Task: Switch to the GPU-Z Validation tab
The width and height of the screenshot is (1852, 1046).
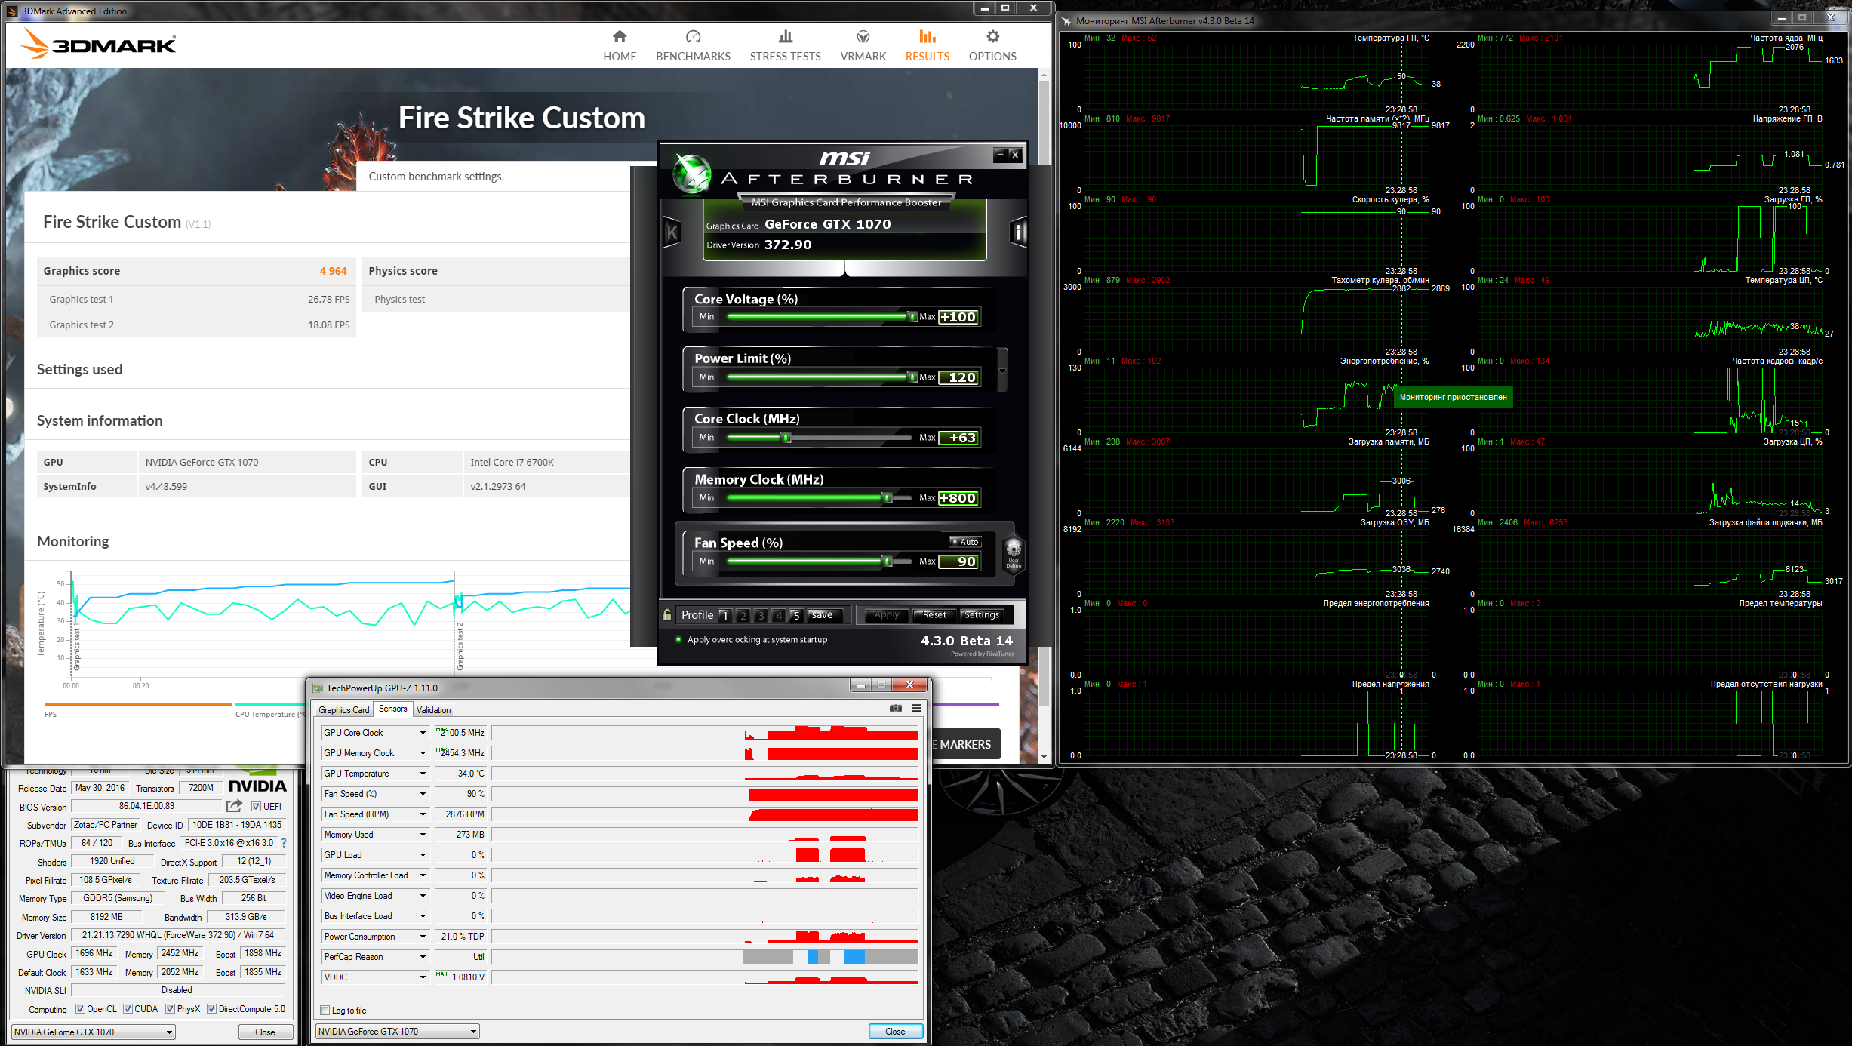Action: tap(433, 709)
